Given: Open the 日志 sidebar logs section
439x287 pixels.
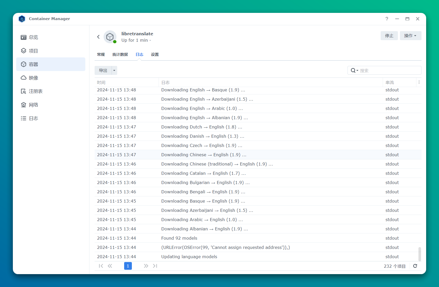Looking at the screenshot, I should [51, 118].
